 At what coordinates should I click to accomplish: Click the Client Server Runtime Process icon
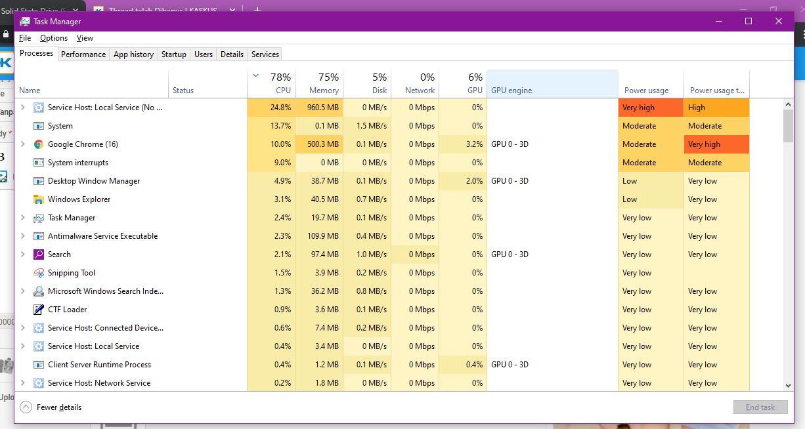[x=39, y=365]
